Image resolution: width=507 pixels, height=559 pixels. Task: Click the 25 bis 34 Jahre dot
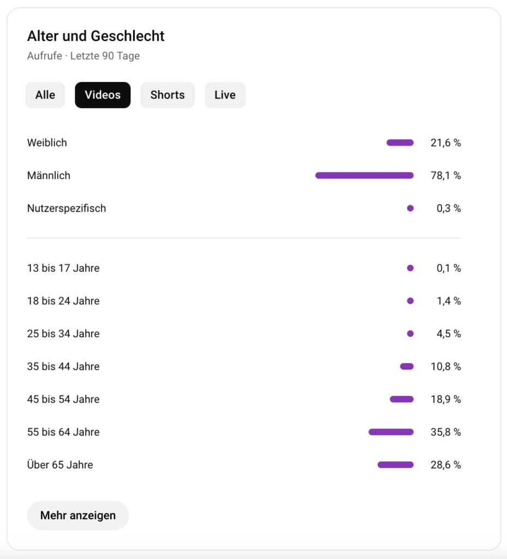point(410,334)
